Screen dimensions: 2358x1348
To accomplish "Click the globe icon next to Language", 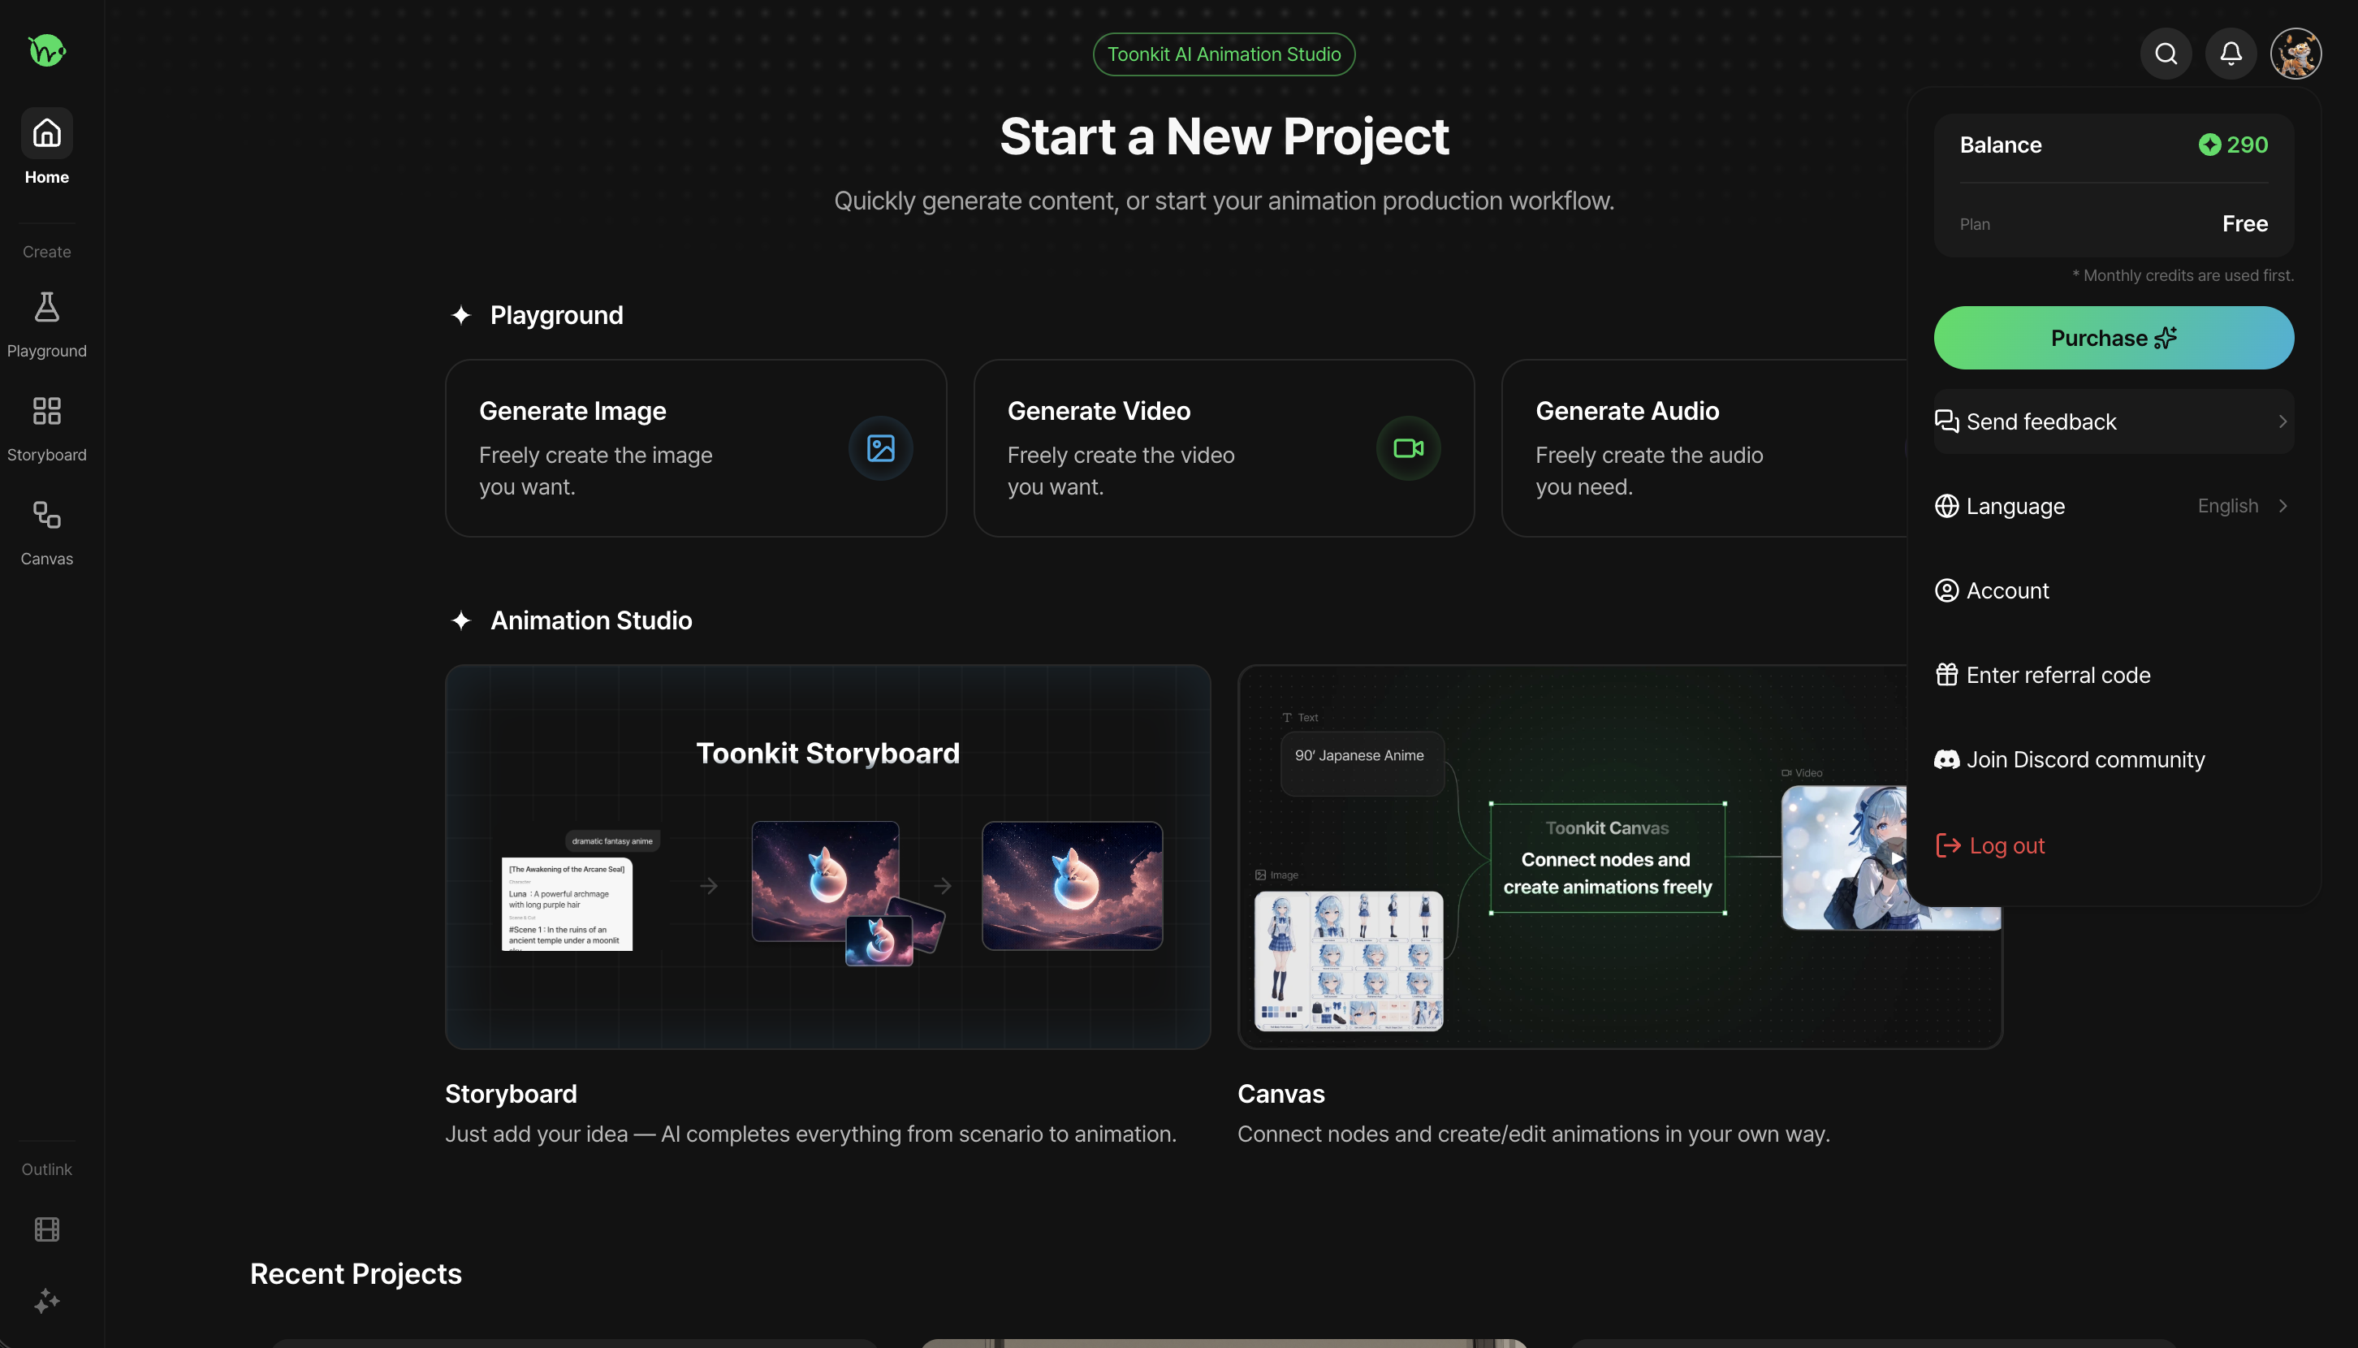I will (x=1946, y=505).
